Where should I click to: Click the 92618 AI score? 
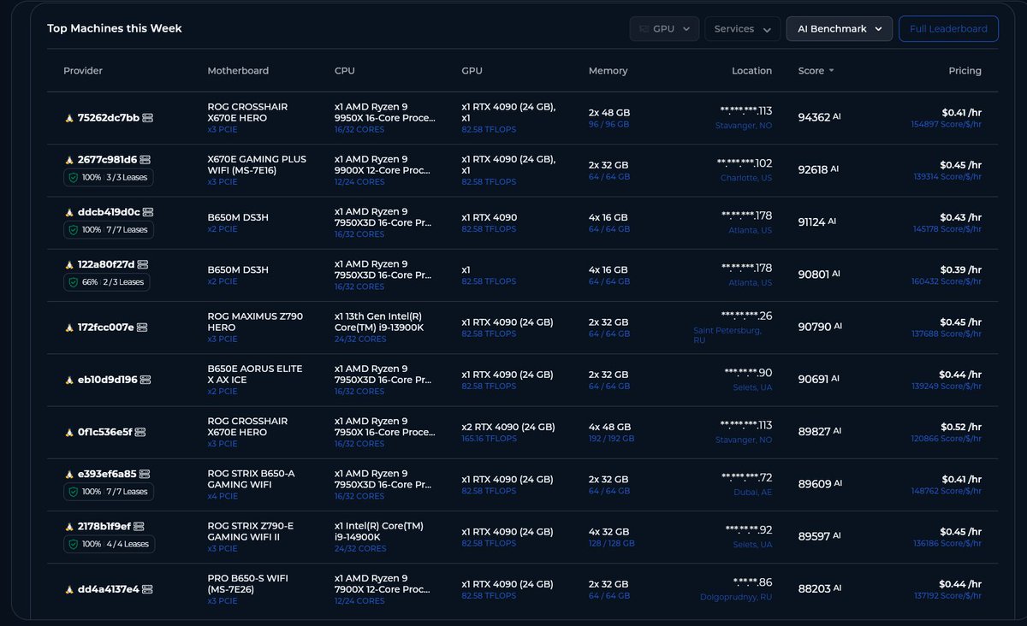click(x=817, y=169)
